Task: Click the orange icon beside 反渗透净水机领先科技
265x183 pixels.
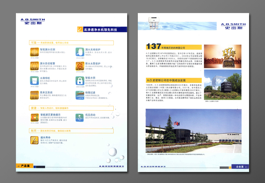Action: pos(80,29)
